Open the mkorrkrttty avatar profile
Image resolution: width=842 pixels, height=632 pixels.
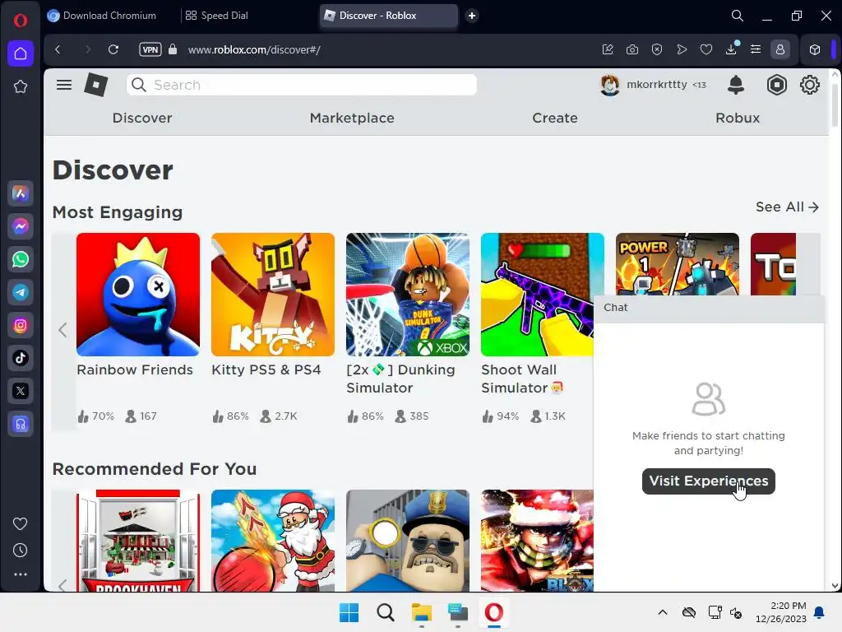(x=609, y=85)
